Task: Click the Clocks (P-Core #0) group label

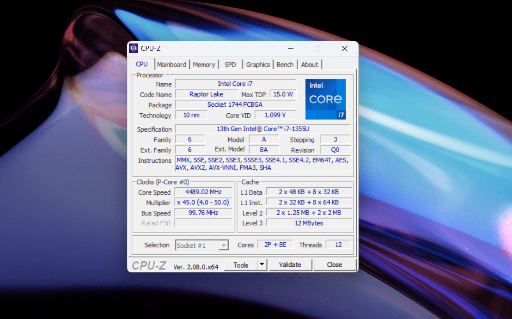Action: point(163,182)
